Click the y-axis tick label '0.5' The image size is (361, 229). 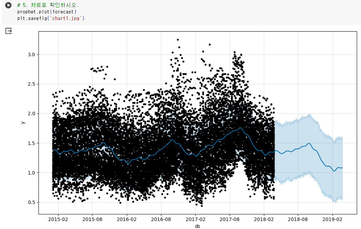click(x=31, y=202)
